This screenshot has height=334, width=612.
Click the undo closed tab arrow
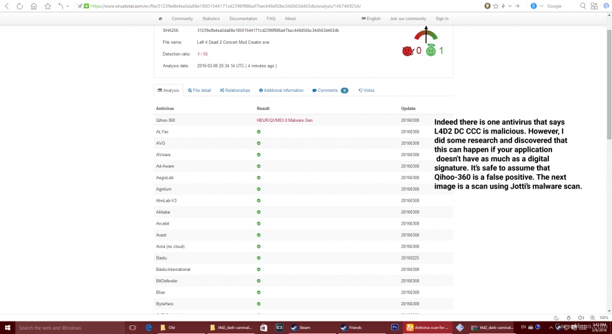61,6
